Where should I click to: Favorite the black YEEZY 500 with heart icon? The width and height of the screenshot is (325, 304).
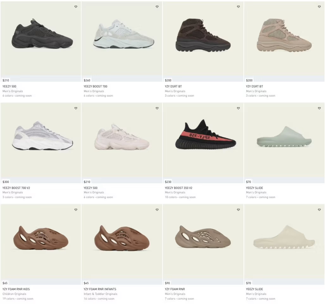tap(76, 7)
